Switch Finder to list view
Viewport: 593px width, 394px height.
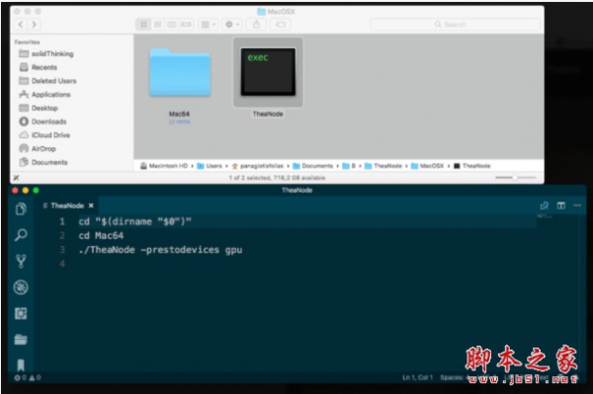tap(157, 25)
